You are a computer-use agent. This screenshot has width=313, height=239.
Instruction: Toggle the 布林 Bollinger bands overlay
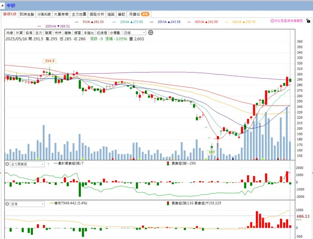point(58,33)
